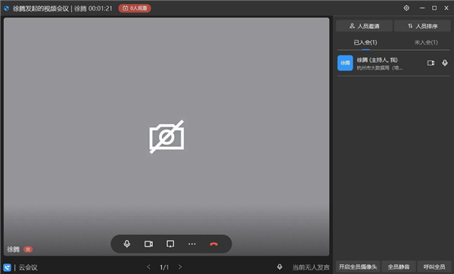This screenshot has width=454, height=274.
Task: Open settings target icon in title bar
Action: click(x=406, y=8)
